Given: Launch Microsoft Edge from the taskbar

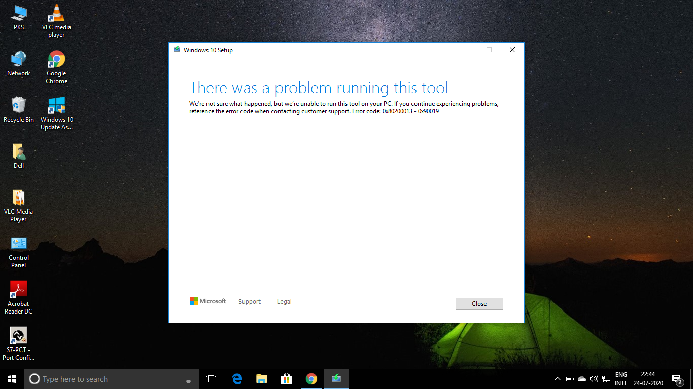Looking at the screenshot, I should click(x=237, y=379).
